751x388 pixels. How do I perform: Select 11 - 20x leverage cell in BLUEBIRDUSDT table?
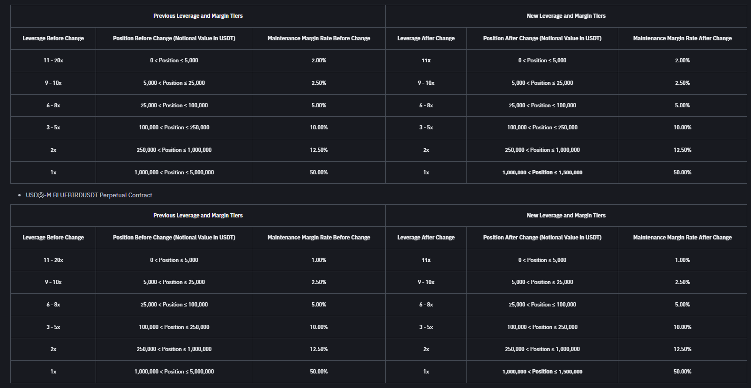pos(53,260)
